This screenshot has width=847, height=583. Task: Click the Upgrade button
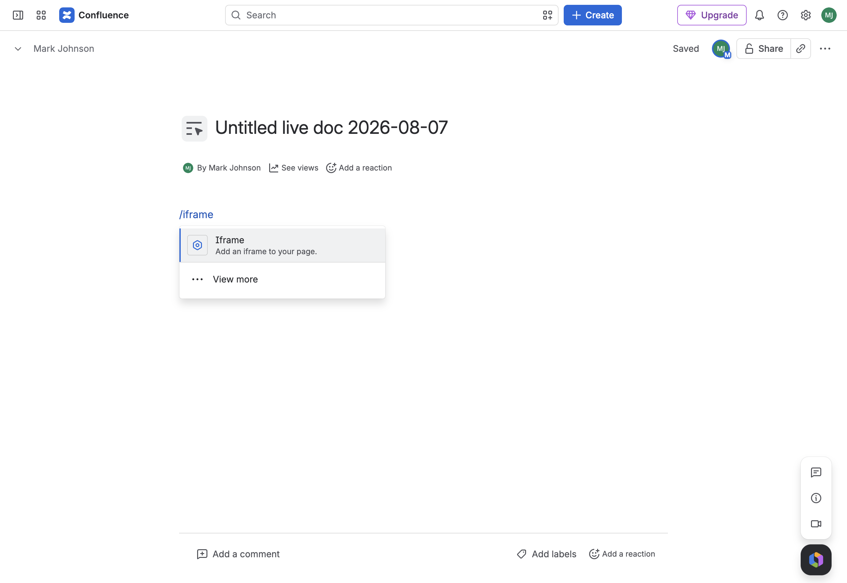tap(712, 15)
